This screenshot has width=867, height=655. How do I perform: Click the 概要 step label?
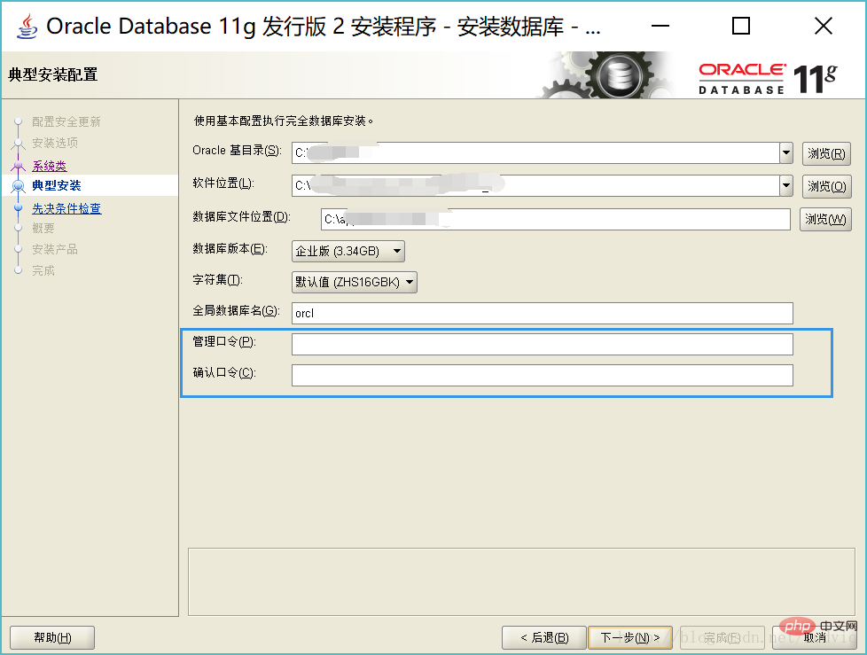43,229
